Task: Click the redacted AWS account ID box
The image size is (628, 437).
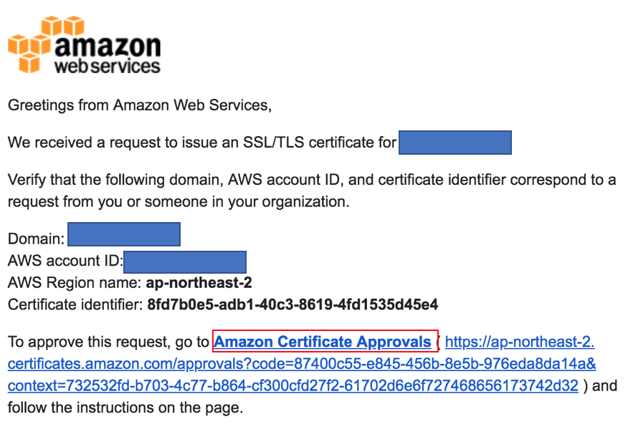Action: (185, 262)
